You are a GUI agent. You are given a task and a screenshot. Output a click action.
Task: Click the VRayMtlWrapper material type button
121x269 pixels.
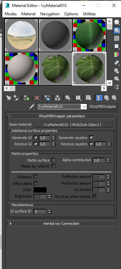(x=103, y=106)
